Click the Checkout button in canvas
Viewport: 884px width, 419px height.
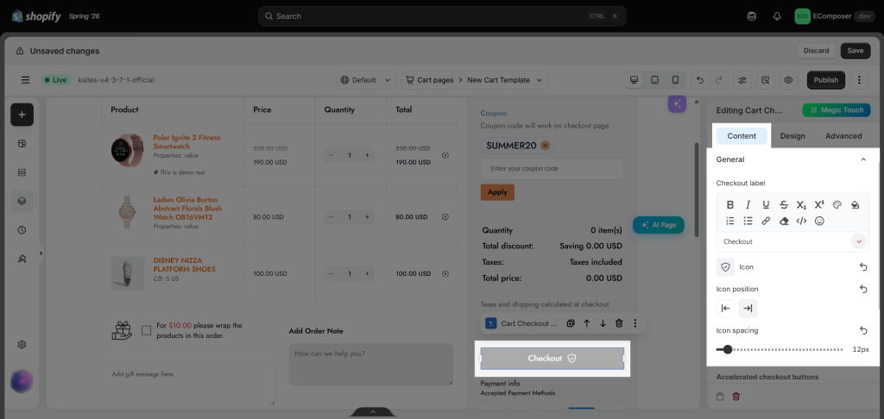552,358
